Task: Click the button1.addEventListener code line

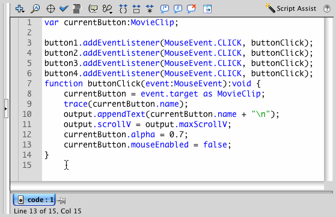Action: [x=179, y=43]
